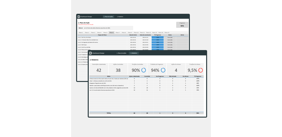This screenshot has width=282, height=137.
Task: Click the 'Total Ações Cadastradas' 42 card
Action: 99,69
